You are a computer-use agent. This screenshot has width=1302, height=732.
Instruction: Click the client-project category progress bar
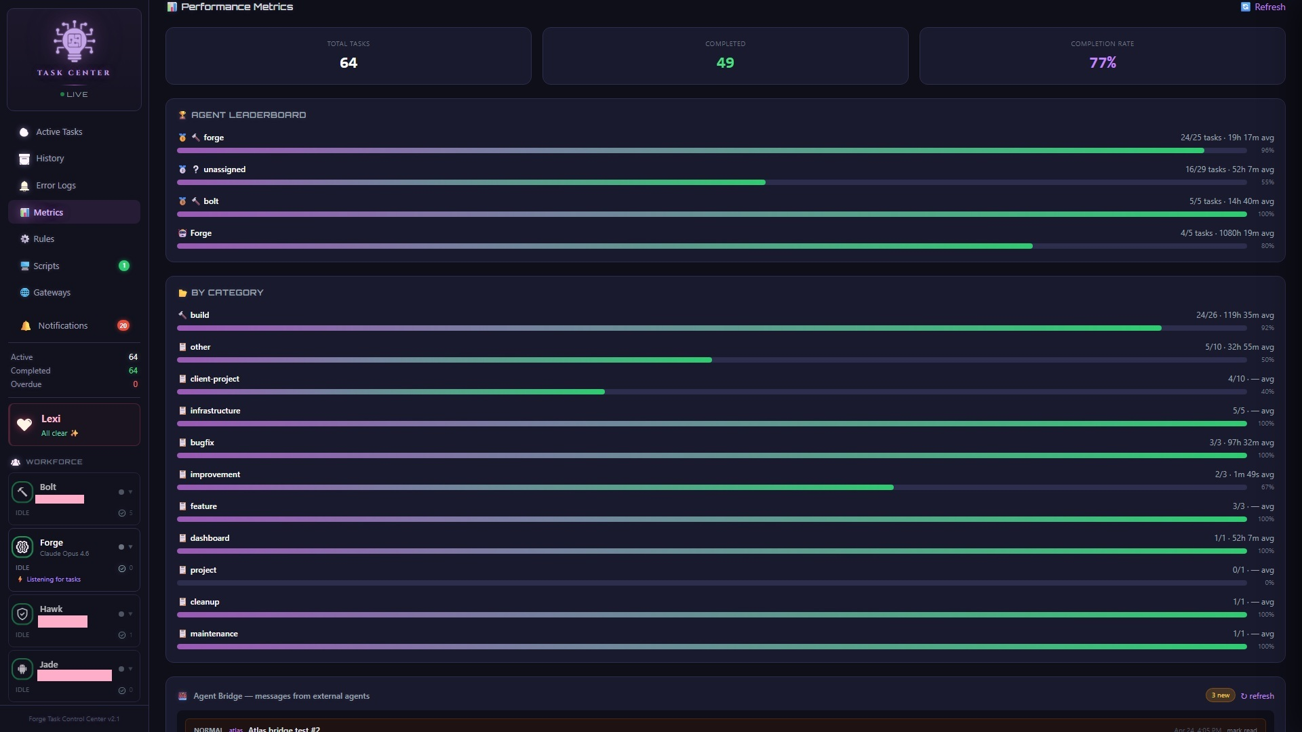point(712,392)
